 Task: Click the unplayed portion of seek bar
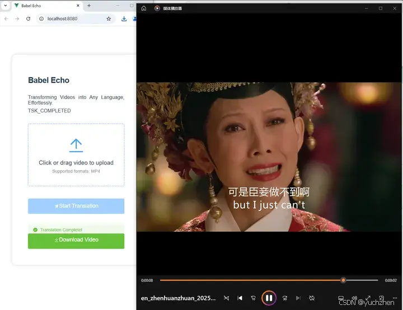pos(362,280)
